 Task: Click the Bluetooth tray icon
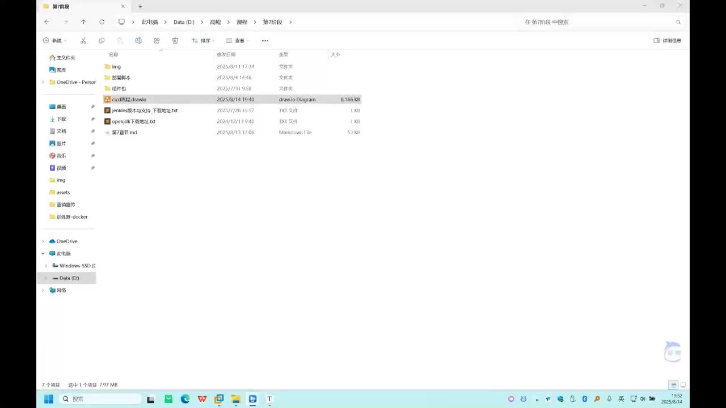(585, 399)
